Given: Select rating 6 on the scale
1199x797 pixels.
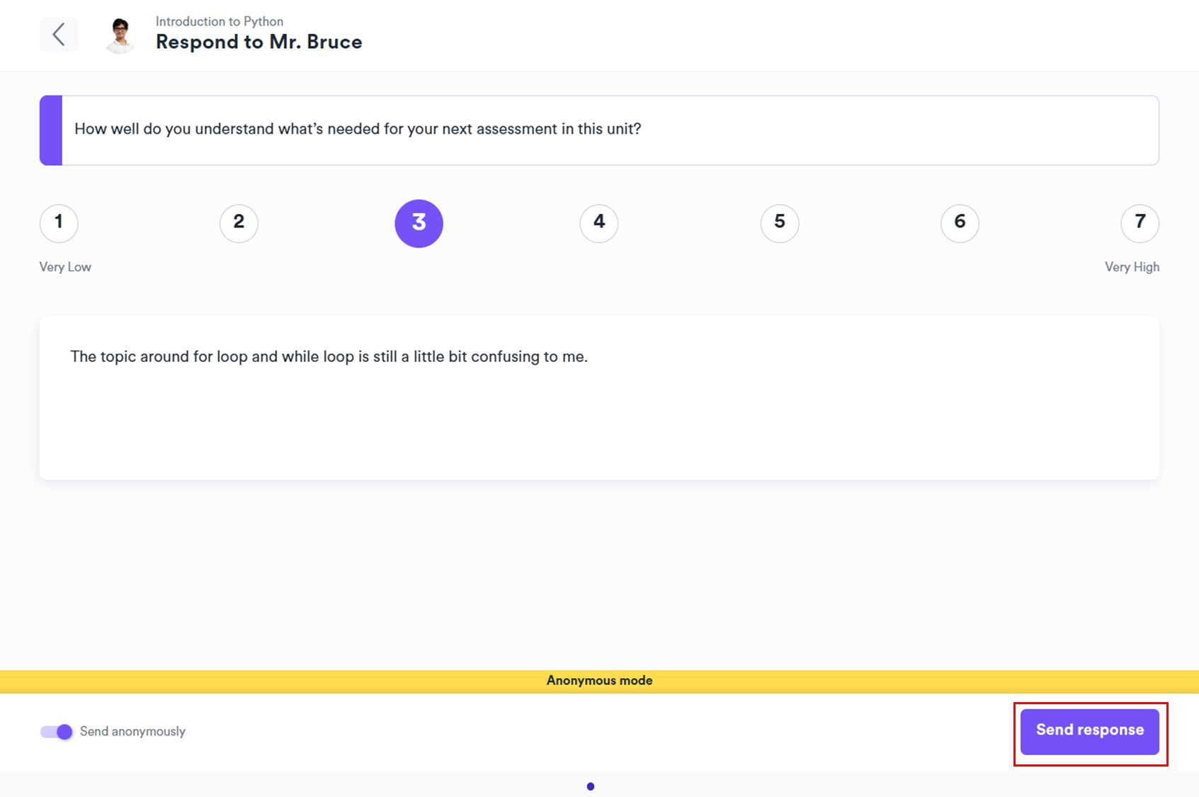Looking at the screenshot, I should (x=960, y=222).
